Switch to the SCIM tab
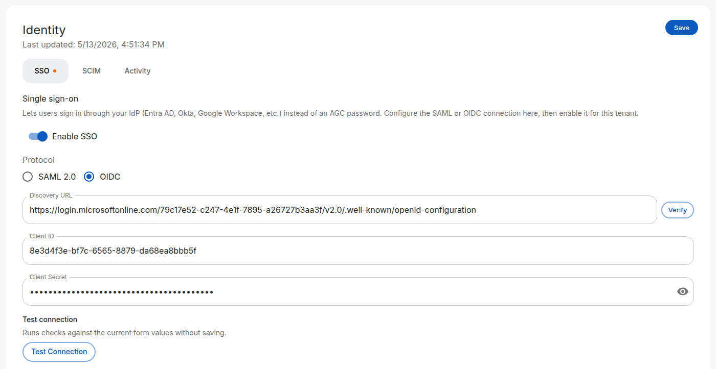 pyautogui.click(x=92, y=71)
